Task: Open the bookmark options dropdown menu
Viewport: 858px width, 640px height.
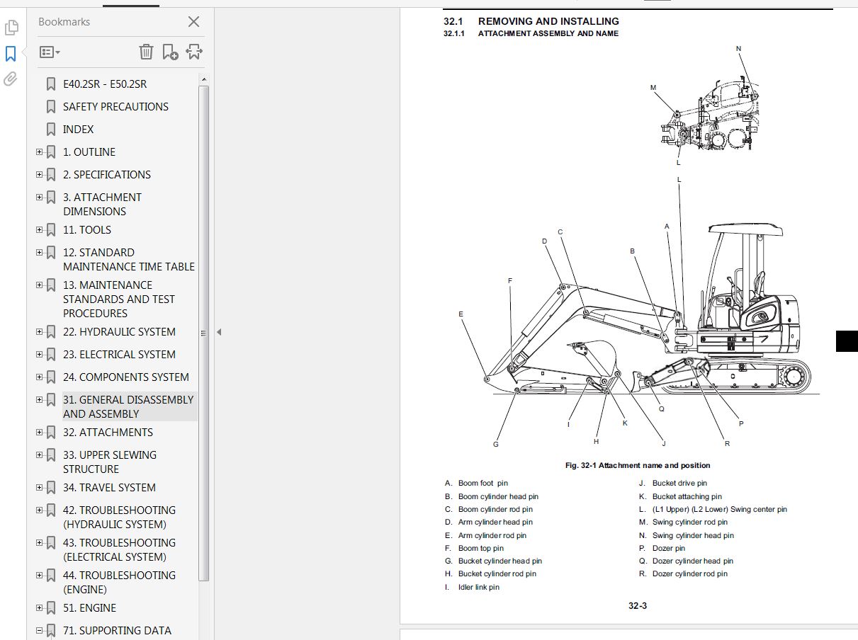Action: click(50, 52)
